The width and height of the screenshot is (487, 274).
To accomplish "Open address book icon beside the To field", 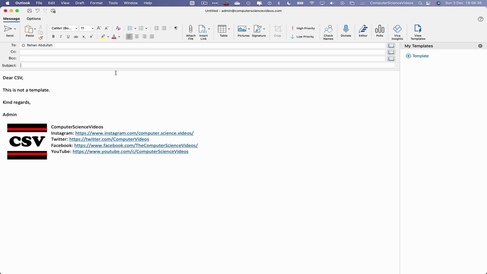I will [391, 45].
